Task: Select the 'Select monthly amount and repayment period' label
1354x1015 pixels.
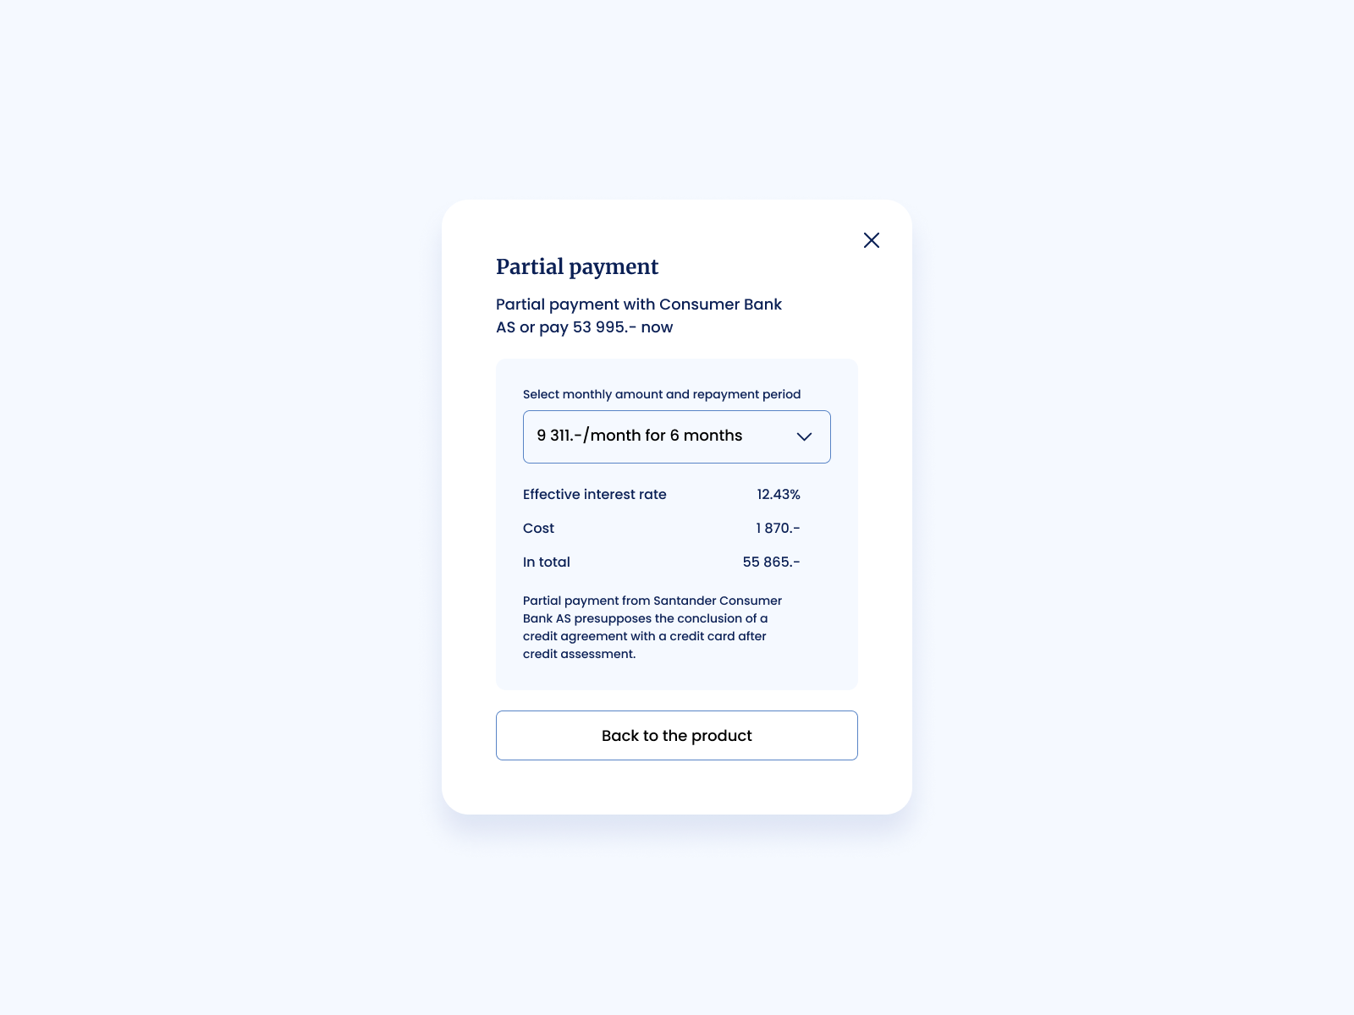Action: click(661, 394)
